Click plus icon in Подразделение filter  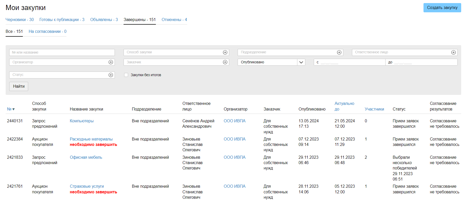point(339,52)
